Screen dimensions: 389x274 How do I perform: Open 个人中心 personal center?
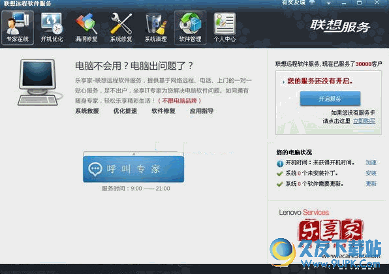pos(225,27)
